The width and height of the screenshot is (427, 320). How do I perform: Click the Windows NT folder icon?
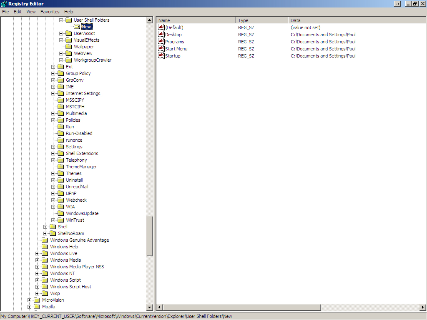45,273
